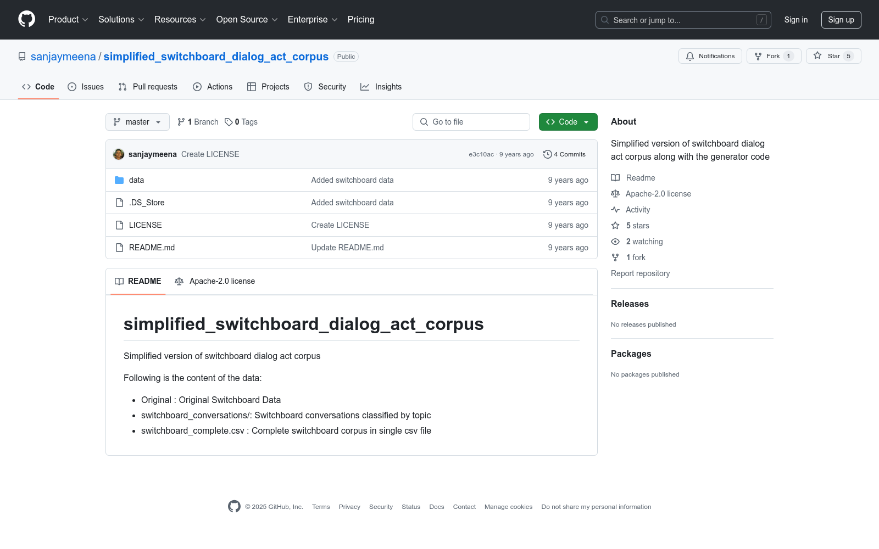Open the master branch dropdown

pyautogui.click(x=137, y=122)
